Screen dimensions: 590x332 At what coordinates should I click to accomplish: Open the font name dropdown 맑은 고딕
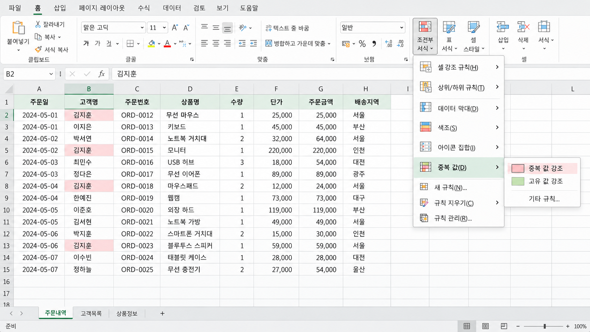pyautogui.click(x=142, y=28)
